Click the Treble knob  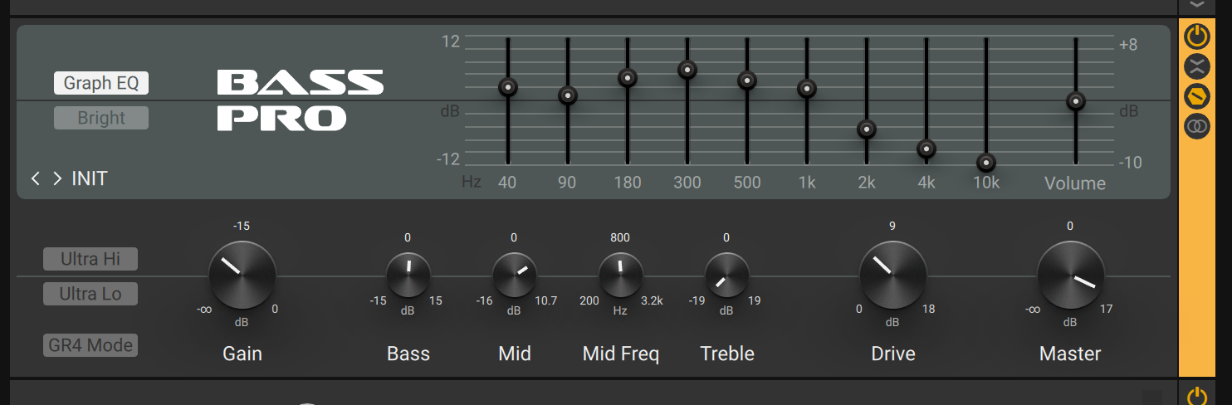727,276
